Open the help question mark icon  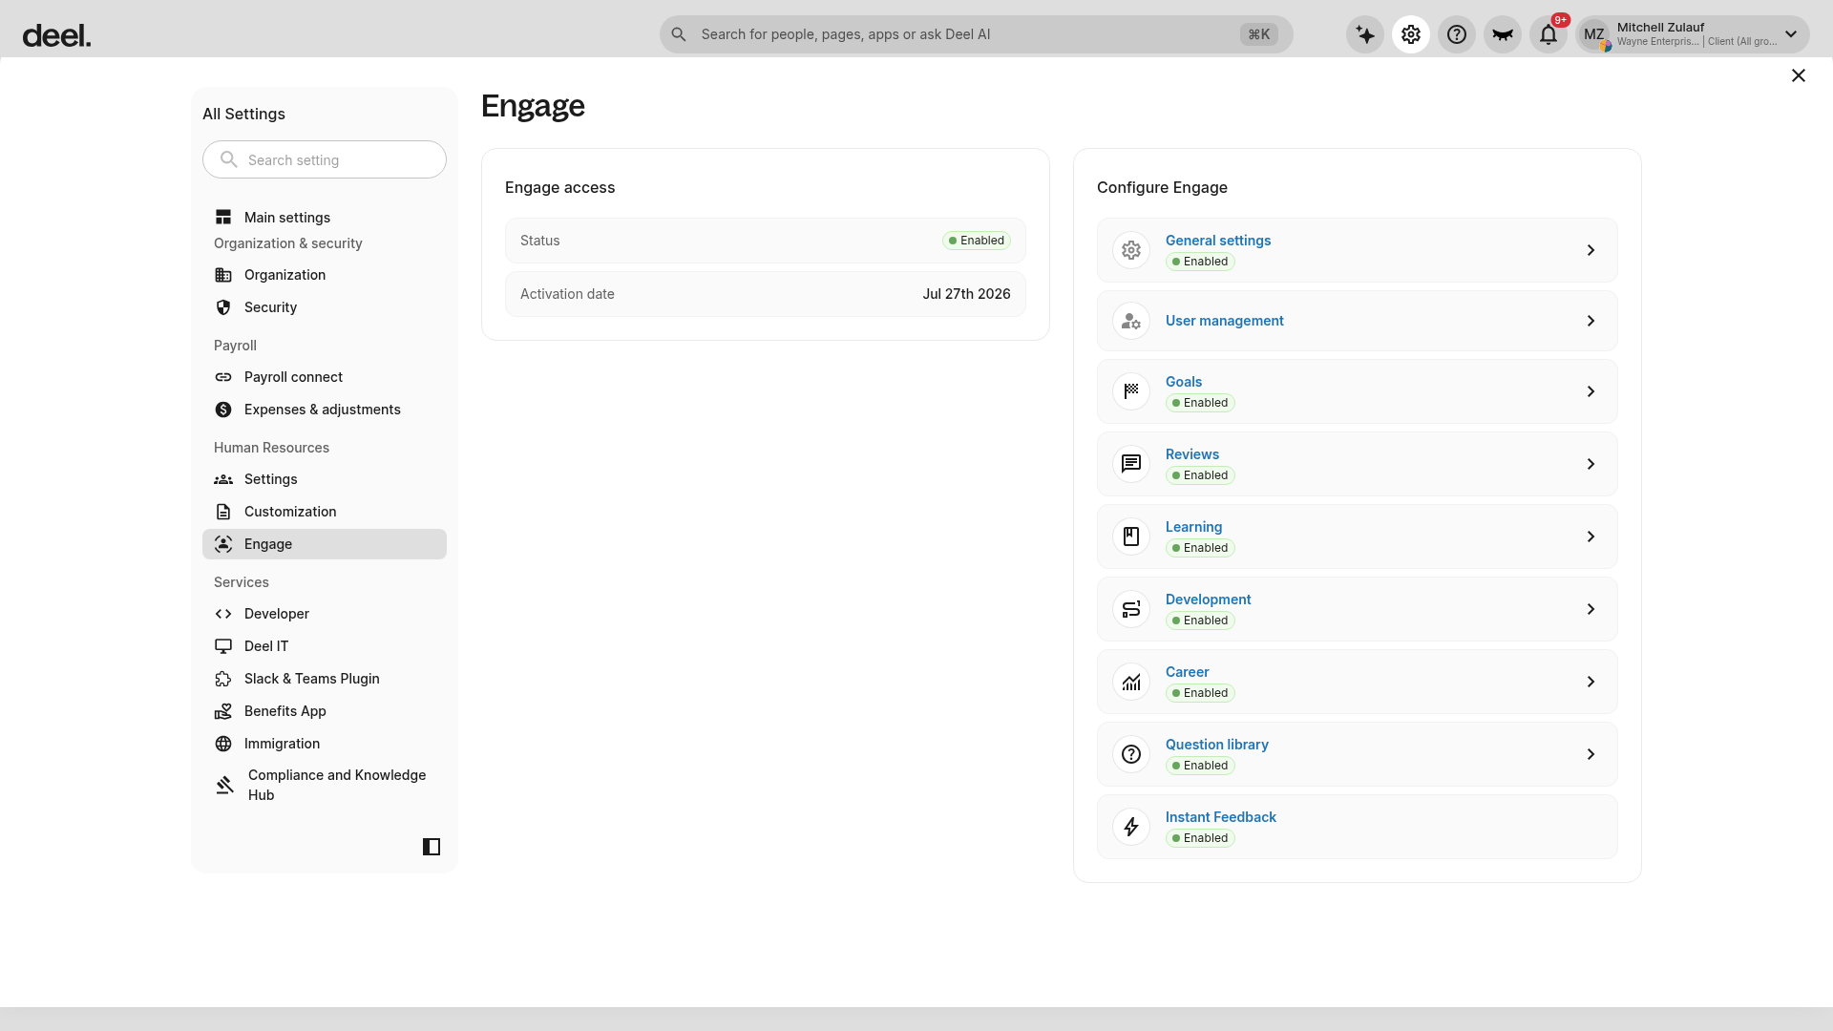(x=1457, y=34)
